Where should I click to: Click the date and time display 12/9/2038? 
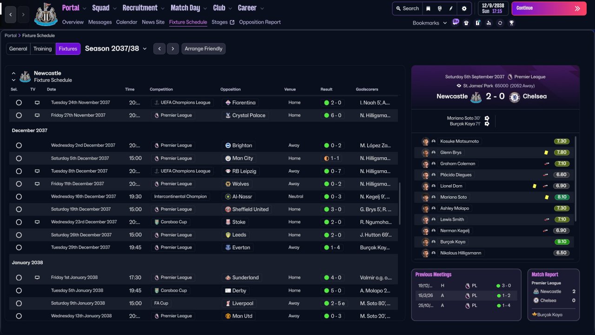click(x=493, y=8)
